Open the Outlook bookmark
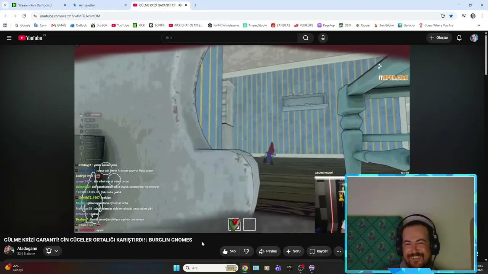This screenshot has height=274, width=488. pyautogui.click(x=79, y=25)
